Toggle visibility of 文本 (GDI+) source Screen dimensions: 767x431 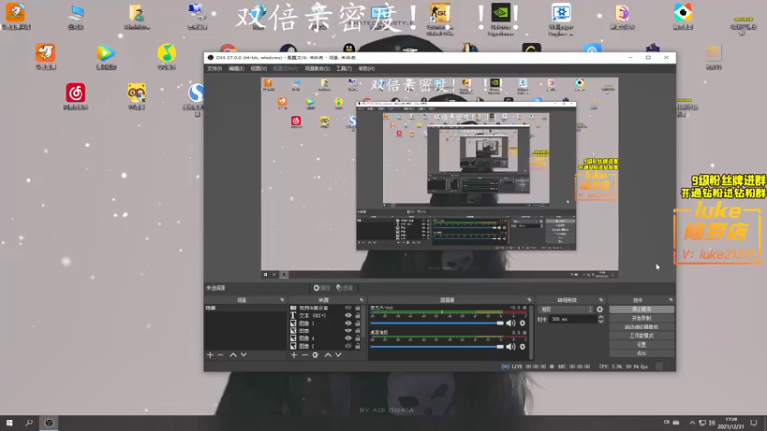pyautogui.click(x=348, y=316)
